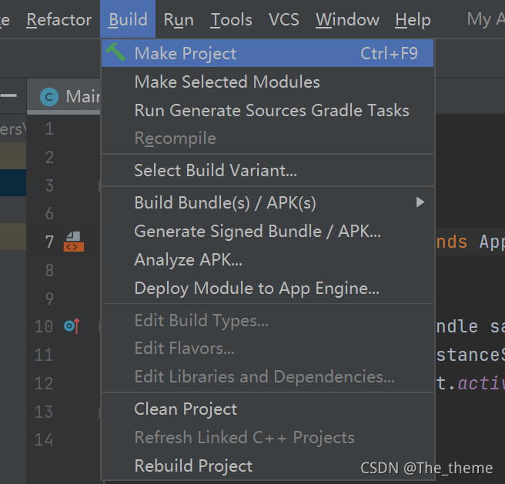Click line number 8 in the gutter
The height and width of the screenshot is (484, 505).
point(49,270)
